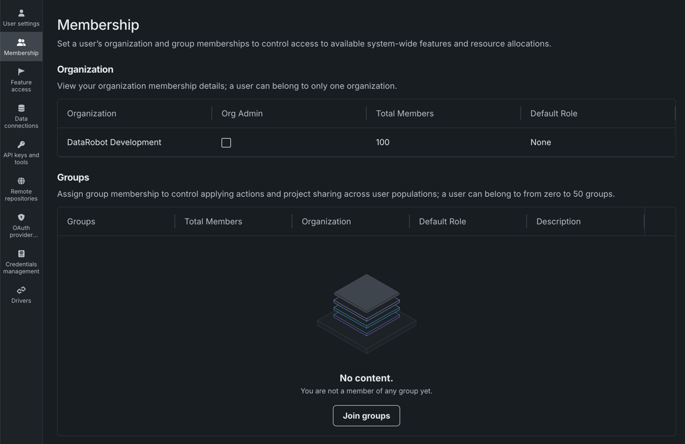The image size is (685, 444).
Task: Click the Org Admin column header
Action: tap(242, 113)
